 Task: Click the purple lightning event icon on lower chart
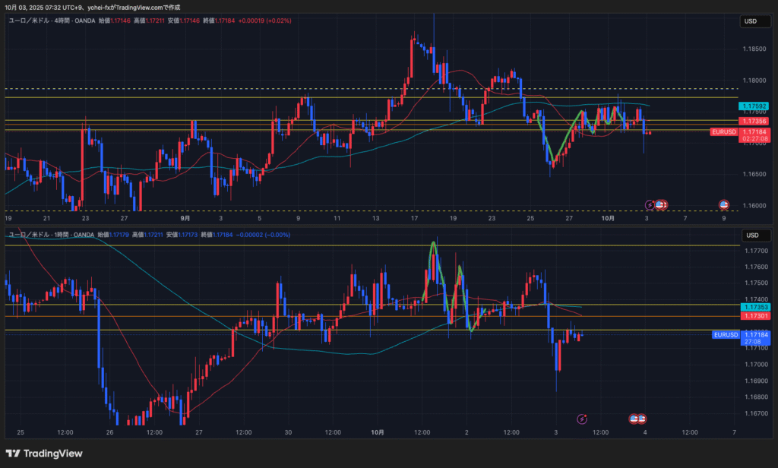coord(582,419)
